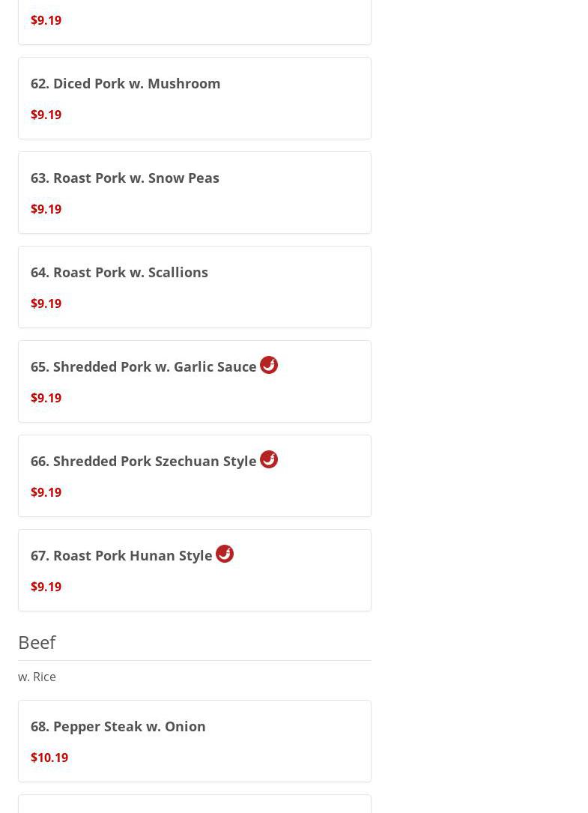
Task: Click the Beef category heading
Action: [x=37, y=642]
